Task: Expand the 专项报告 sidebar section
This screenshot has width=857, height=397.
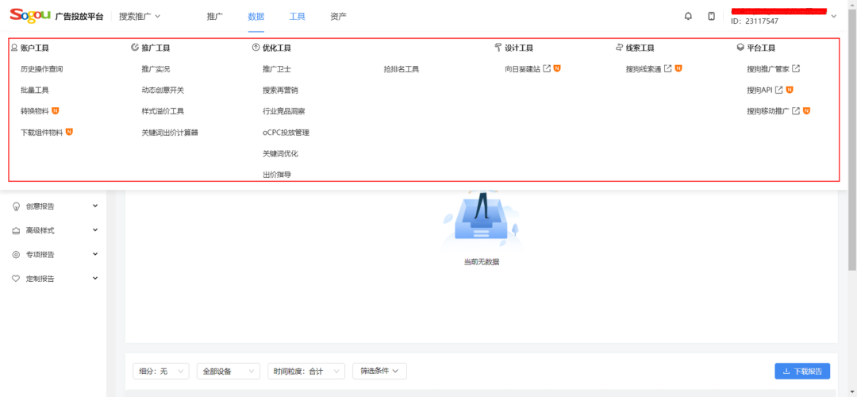Action: coord(95,254)
